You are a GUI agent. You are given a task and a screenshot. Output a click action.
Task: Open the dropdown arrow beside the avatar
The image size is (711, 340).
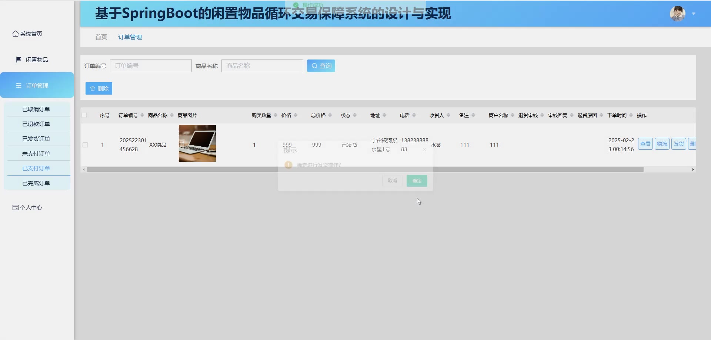(694, 14)
